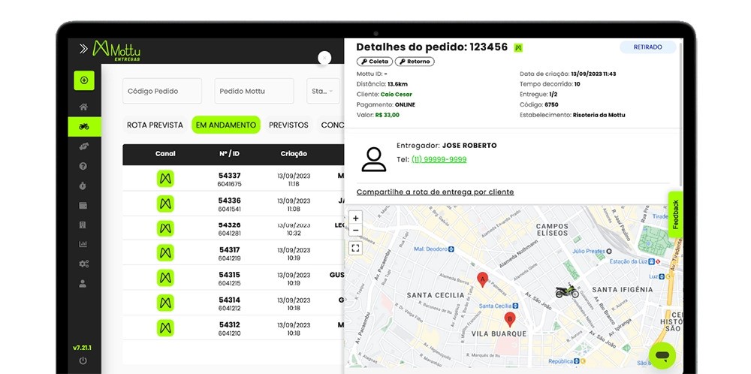751x374 pixels.
Task: Zoom out on the map
Action: (x=355, y=231)
